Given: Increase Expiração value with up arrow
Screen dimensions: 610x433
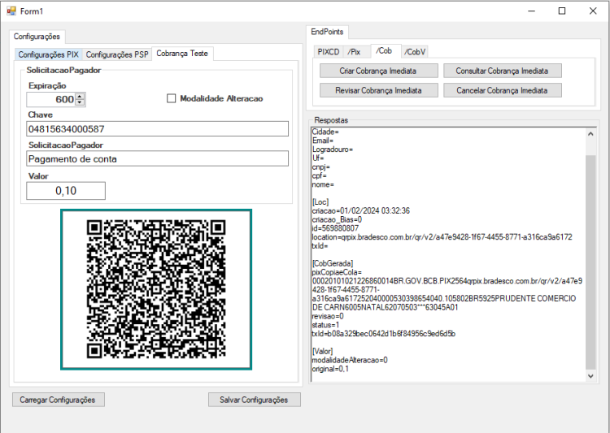Looking at the screenshot, I should tap(80, 97).
